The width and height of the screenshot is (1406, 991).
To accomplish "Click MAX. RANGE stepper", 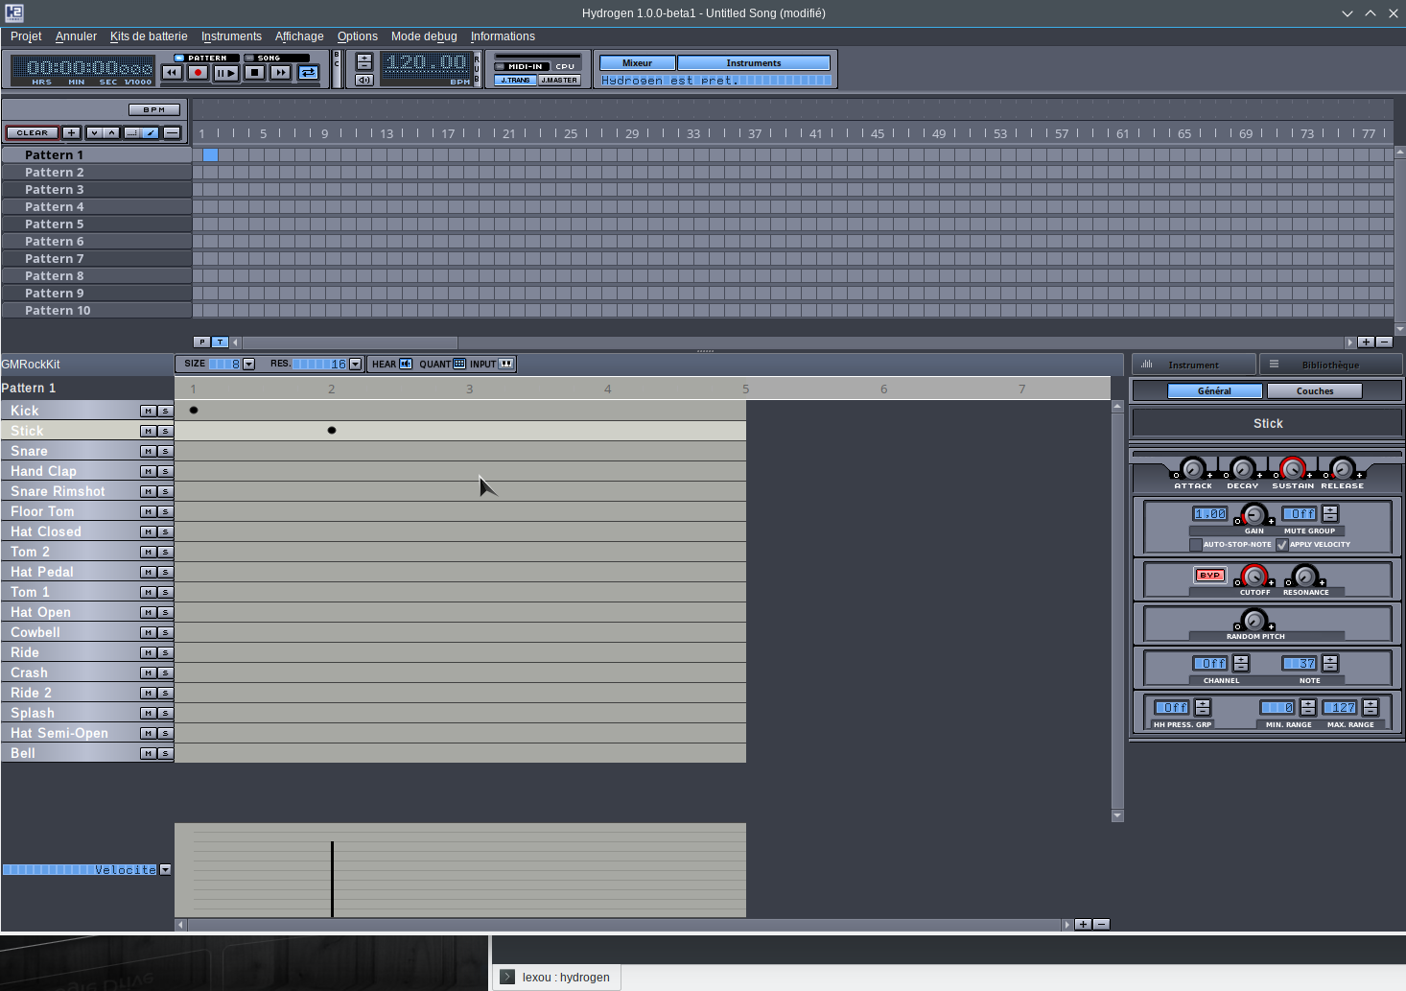I will click(1371, 708).
